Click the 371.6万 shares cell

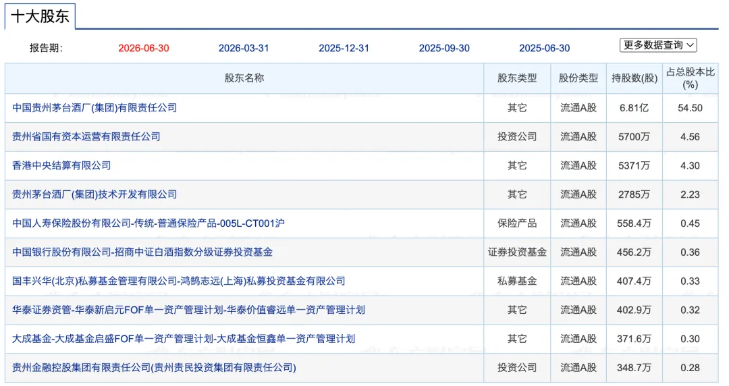[x=634, y=339]
